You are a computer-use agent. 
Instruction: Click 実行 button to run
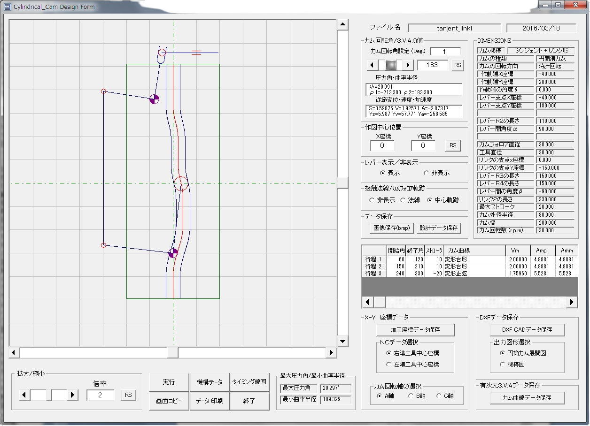coord(169,382)
